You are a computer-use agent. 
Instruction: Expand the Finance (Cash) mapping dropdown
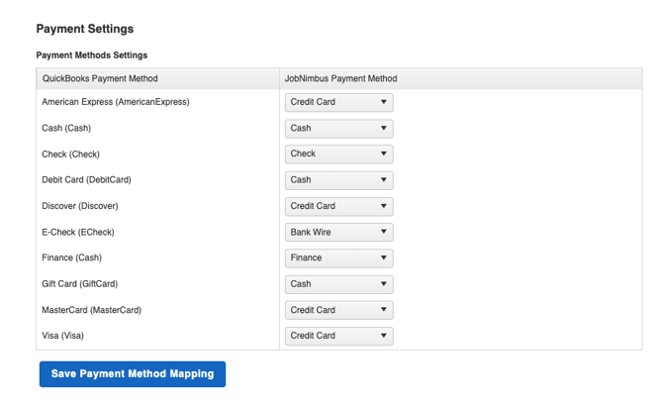(338, 257)
